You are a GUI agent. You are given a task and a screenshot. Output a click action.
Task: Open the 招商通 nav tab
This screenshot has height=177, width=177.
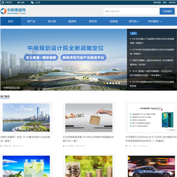(114, 21)
